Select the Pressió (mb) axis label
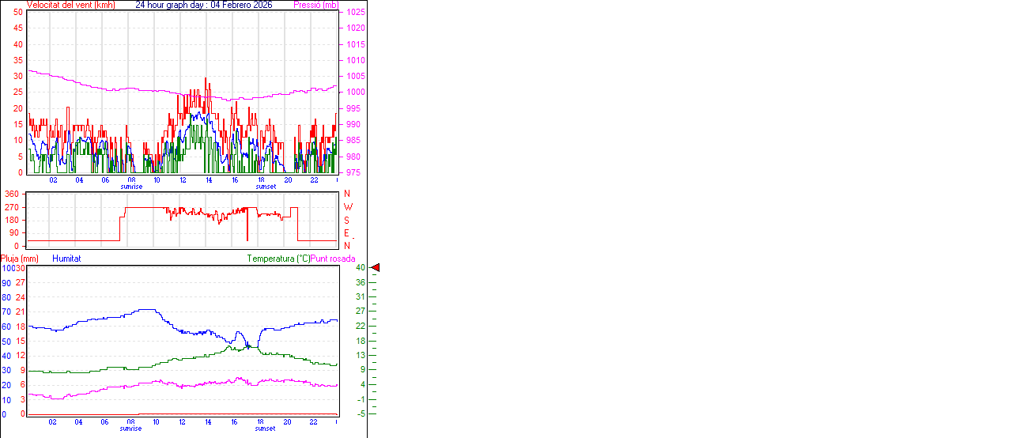The image size is (1012, 438). click(x=315, y=5)
